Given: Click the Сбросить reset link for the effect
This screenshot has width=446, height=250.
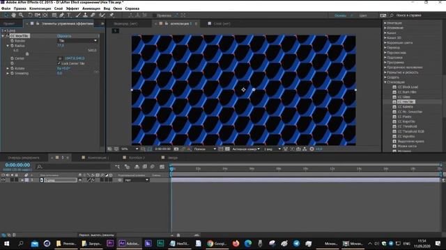Looking at the screenshot, I should (64, 36).
